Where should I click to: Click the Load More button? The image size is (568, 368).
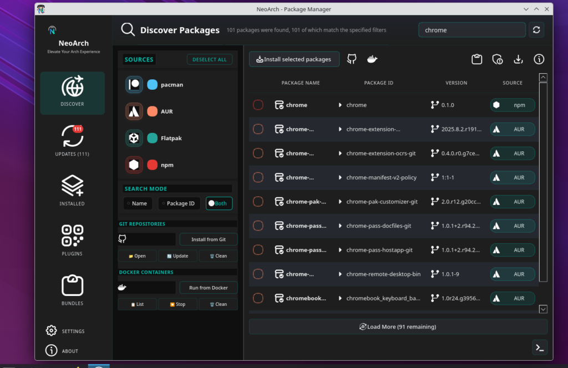(398, 326)
